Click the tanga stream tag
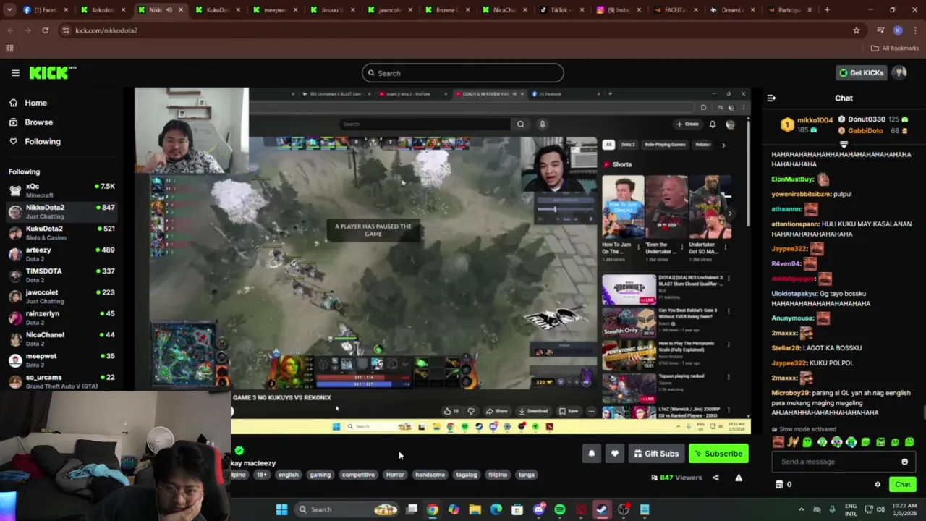The width and height of the screenshot is (926, 521). point(527,475)
